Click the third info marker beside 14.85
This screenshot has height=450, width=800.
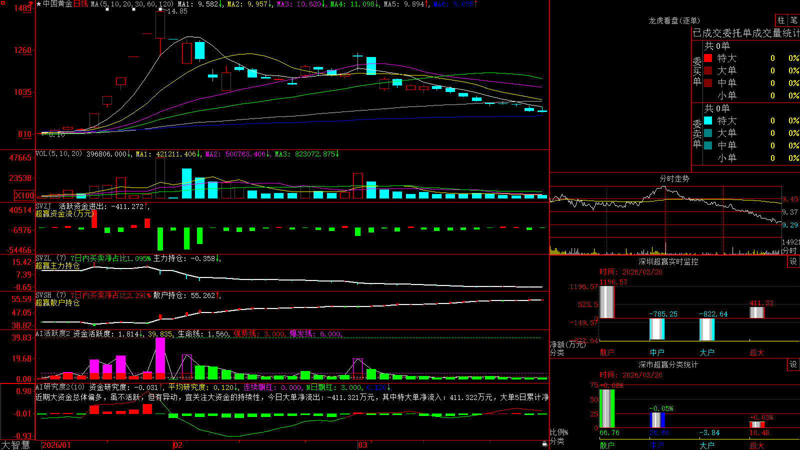tap(160, 9)
